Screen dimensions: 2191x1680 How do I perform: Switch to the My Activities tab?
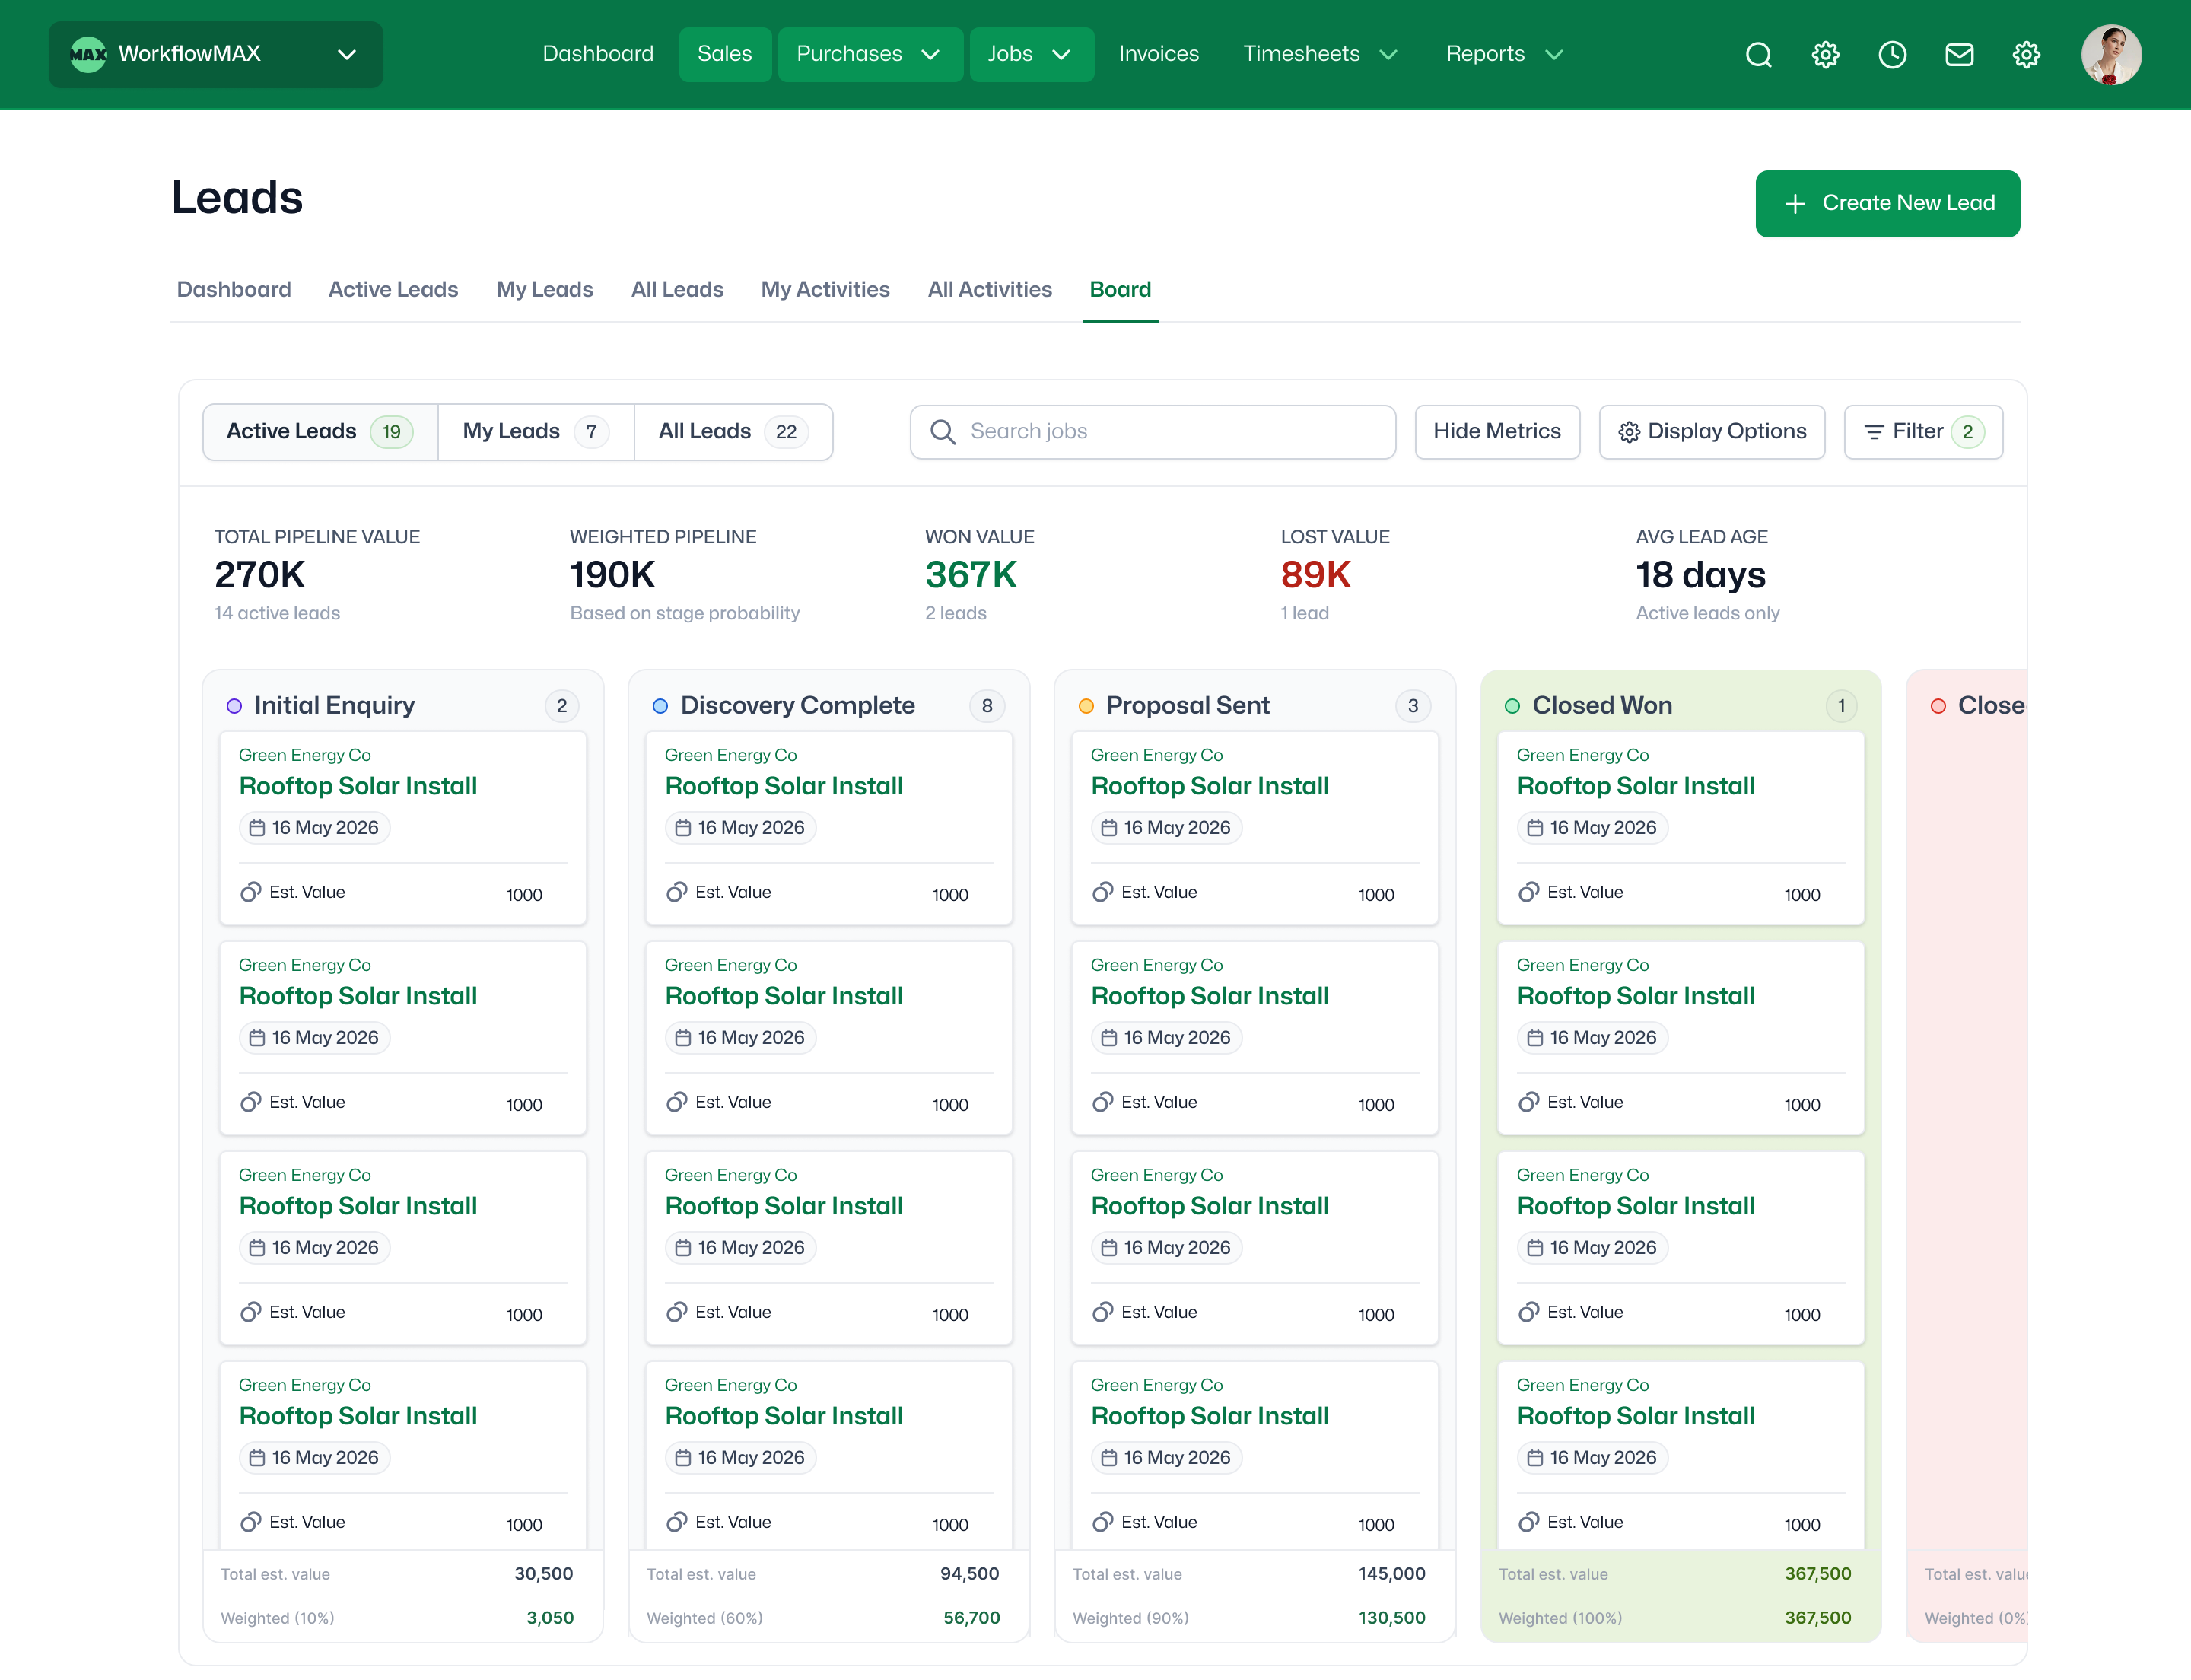[x=825, y=290]
